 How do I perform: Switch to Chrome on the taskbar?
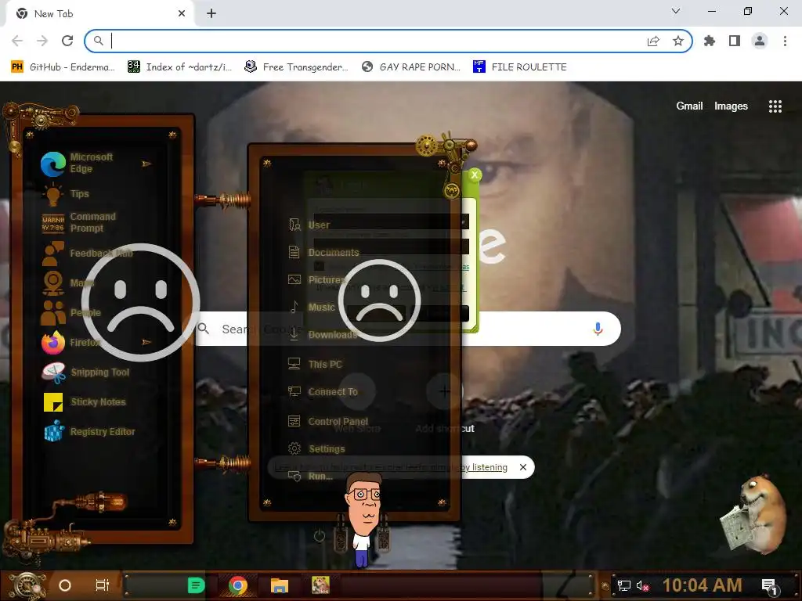click(x=238, y=585)
